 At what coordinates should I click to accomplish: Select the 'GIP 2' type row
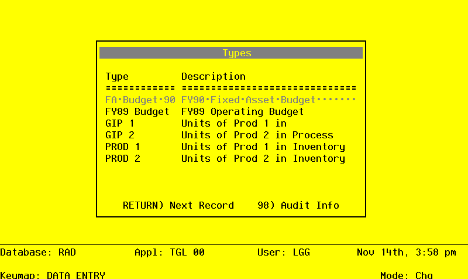pos(120,135)
